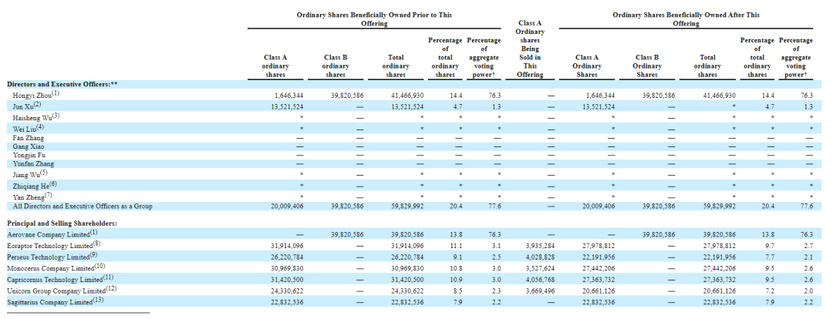Click Hongyi Zhou's prior Class B 39,820,586
Viewport: 833px width, 319px height.
click(x=347, y=96)
